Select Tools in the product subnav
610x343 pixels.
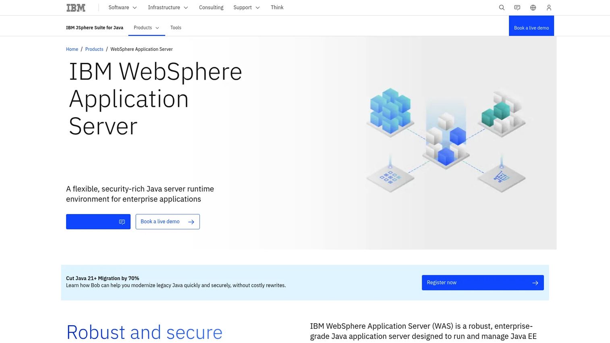pyautogui.click(x=176, y=28)
